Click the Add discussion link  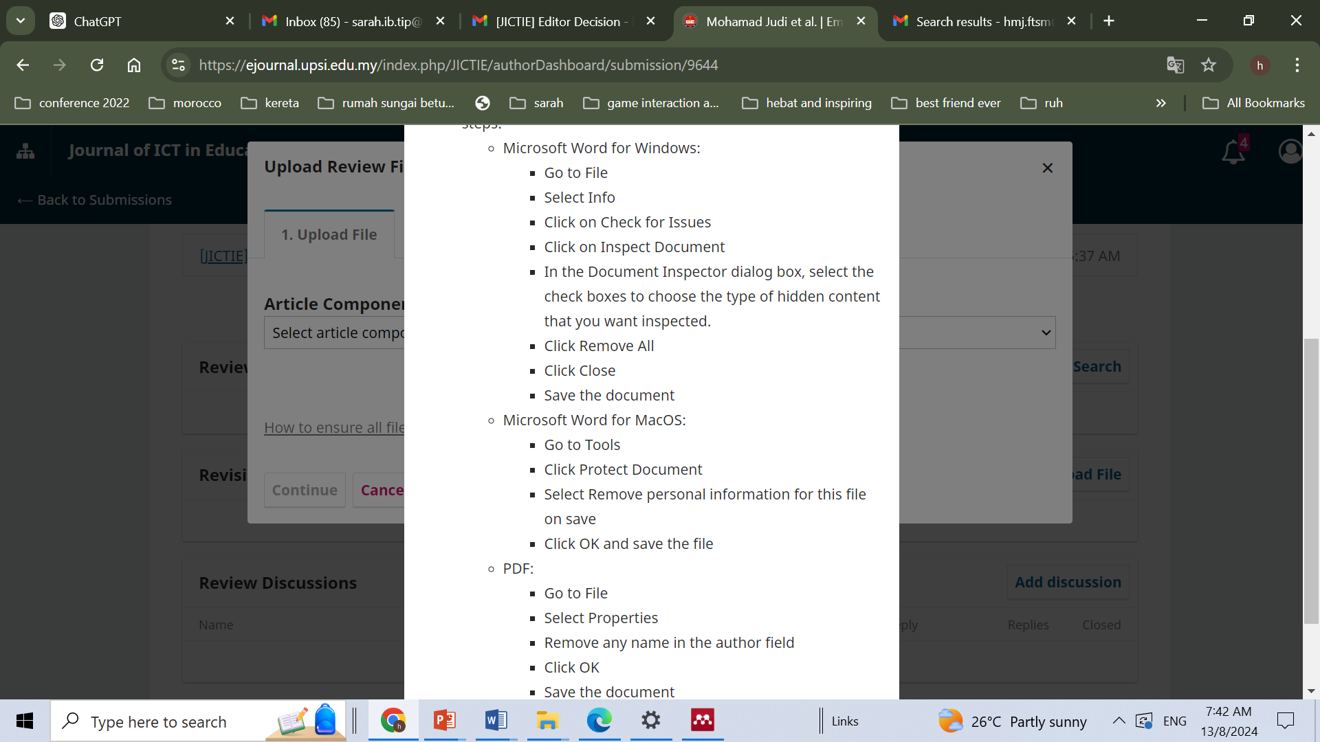pos(1068,582)
